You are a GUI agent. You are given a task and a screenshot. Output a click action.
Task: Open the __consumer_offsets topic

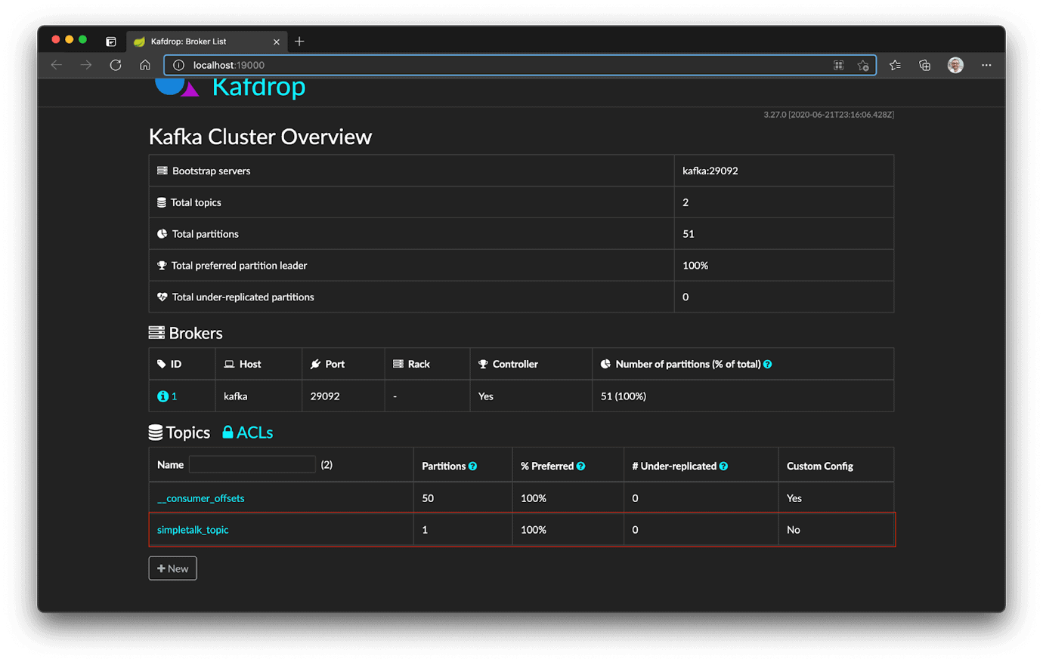pyautogui.click(x=200, y=498)
